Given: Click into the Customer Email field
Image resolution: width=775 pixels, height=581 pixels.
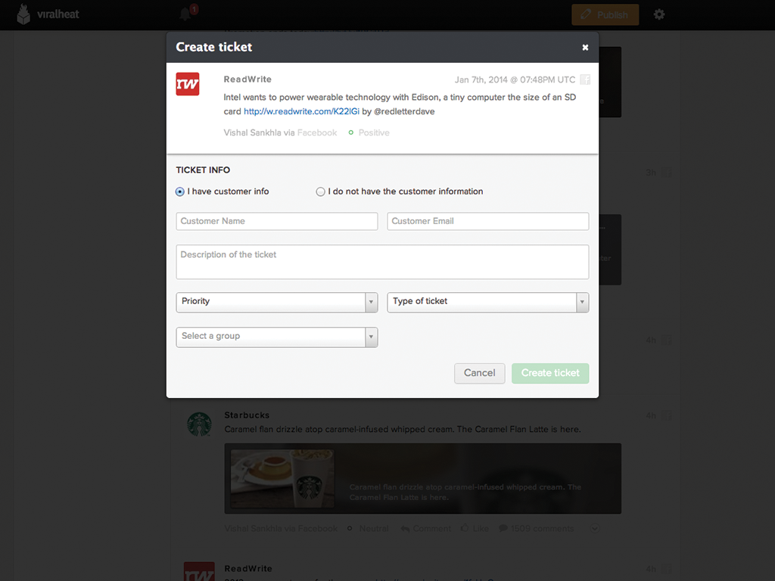Looking at the screenshot, I should point(487,221).
